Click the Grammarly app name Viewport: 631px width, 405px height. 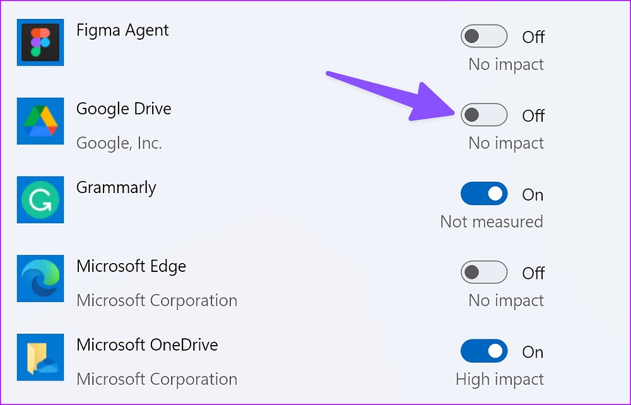(116, 188)
